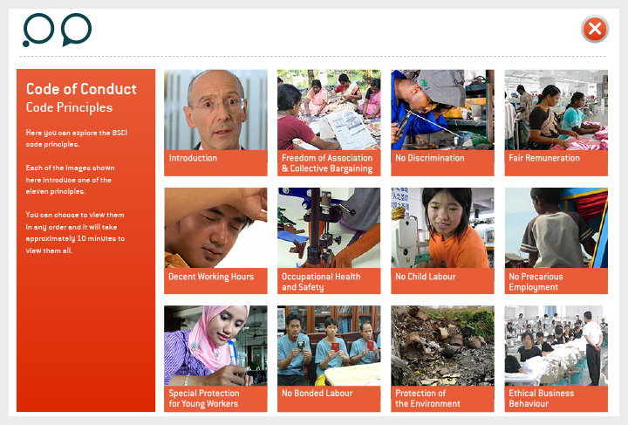View the Decent Working Hours tired man photo
Viewport: 628px width, 425px height.
click(x=215, y=228)
